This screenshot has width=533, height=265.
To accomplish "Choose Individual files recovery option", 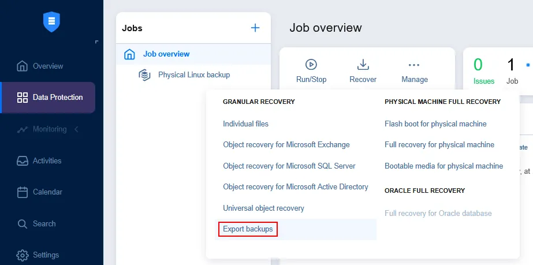I will 246,124.
